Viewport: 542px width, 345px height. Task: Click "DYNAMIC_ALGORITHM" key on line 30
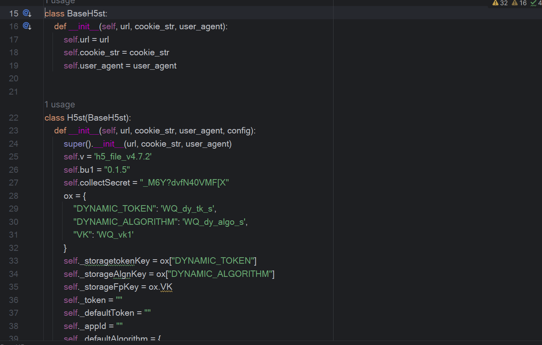click(126, 222)
